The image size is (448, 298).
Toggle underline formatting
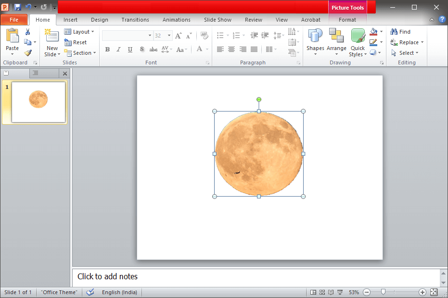pos(130,50)
